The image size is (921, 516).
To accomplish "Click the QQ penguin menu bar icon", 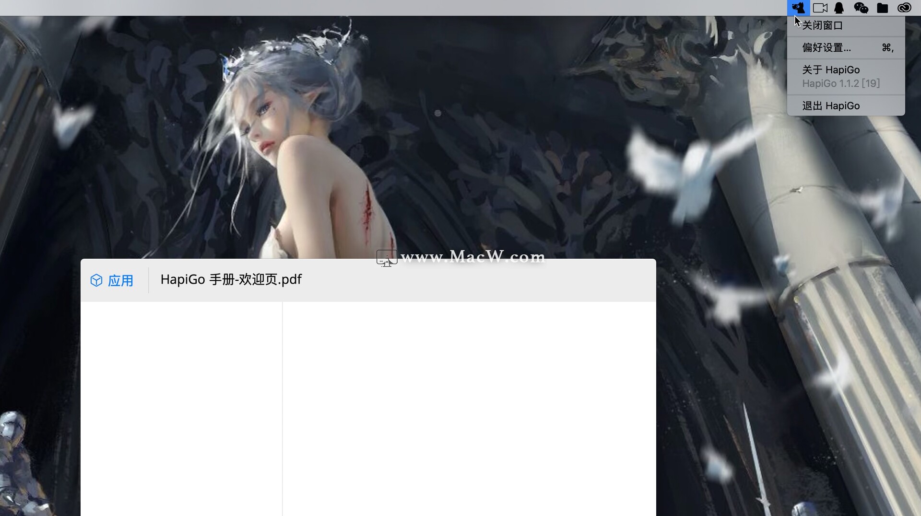I will [839, 8].
